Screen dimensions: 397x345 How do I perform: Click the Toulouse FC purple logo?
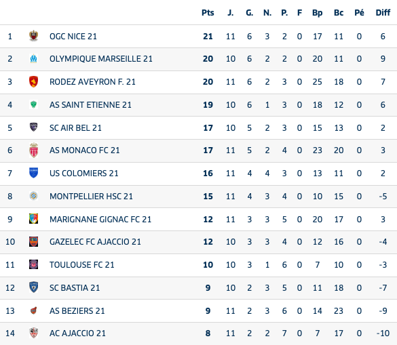pyautogui.click(x=33, y=264)
